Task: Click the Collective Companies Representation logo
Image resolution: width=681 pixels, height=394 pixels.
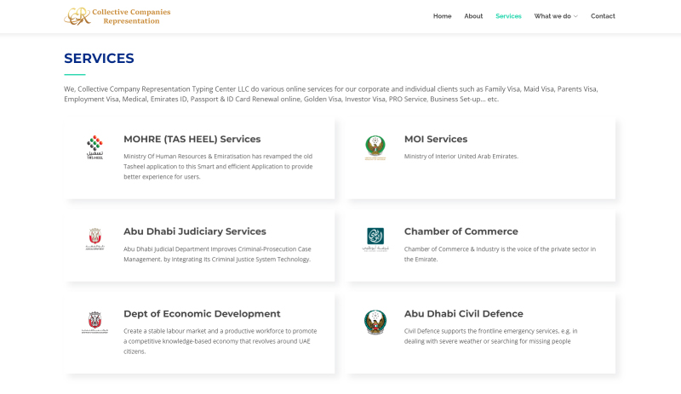Action: (117, 16)
